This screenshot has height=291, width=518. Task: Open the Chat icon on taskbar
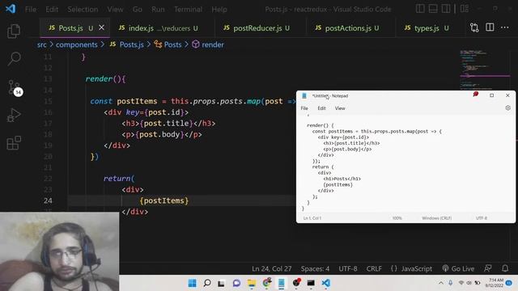pyautogui.click(x=236, y=283)
